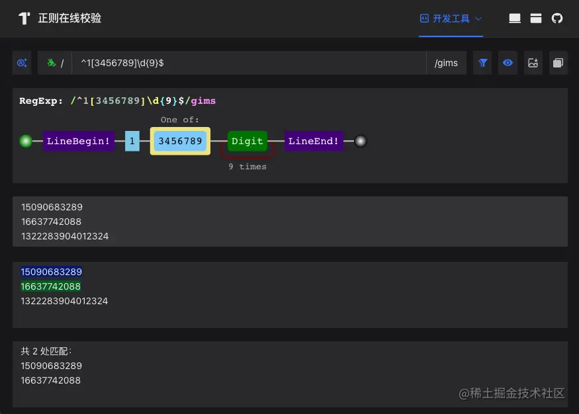Change the /gims flags setting

point(446,63)
